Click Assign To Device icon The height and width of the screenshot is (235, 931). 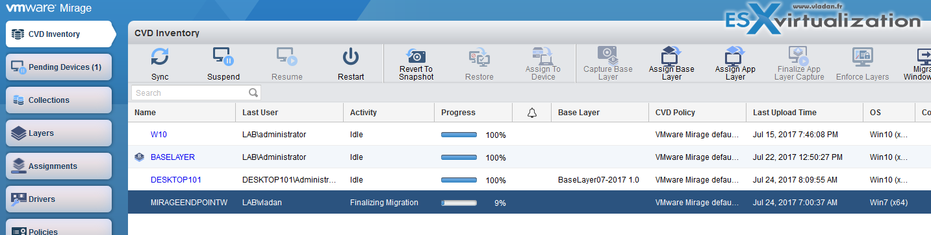[x=543, y=56]
